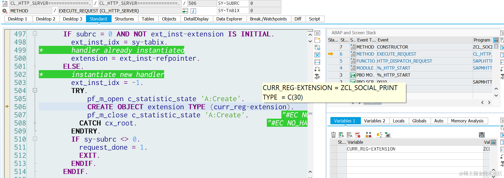Click the replace tool icon beside the source code
Image resolution: width=504 pixels, height=178 pixels.
tap(317, 48)
